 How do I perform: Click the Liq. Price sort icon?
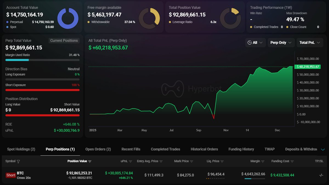tap(222, 161)
